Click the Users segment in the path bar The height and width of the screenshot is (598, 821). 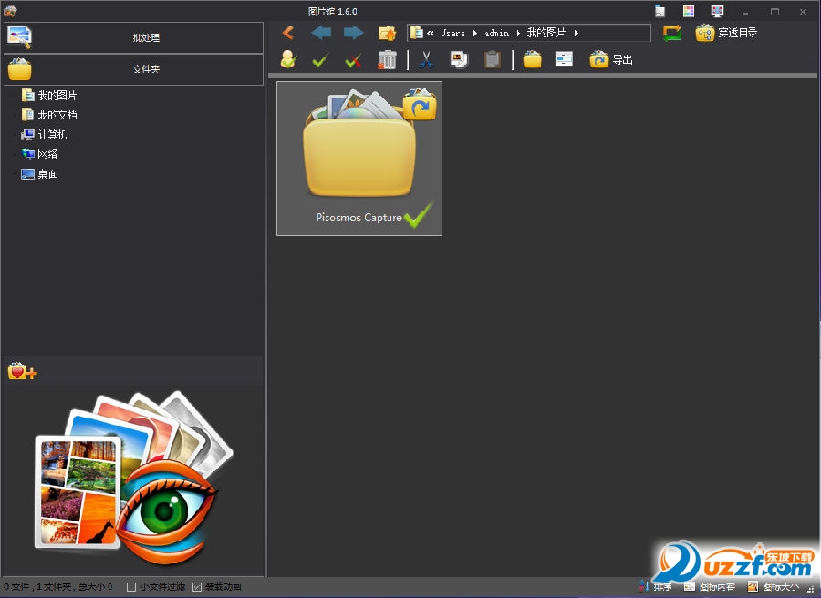point(452,33)
